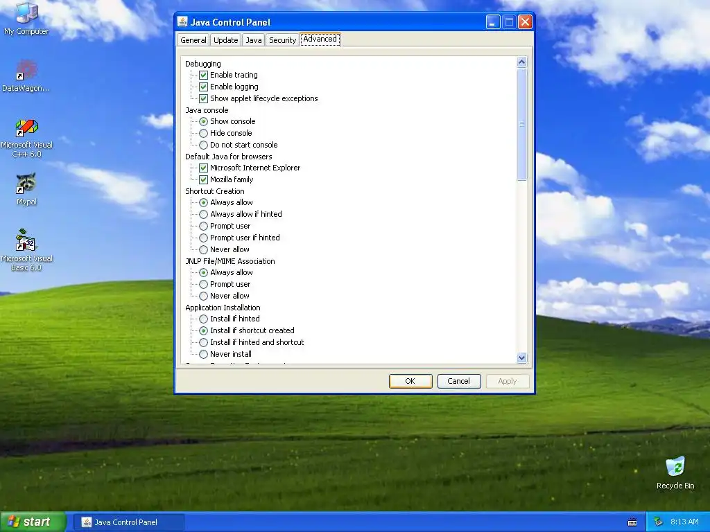The width and height of the screenshot is (710, 532).
Task: Click the Shortcut Creation node
Action: [x=215, y=191]
